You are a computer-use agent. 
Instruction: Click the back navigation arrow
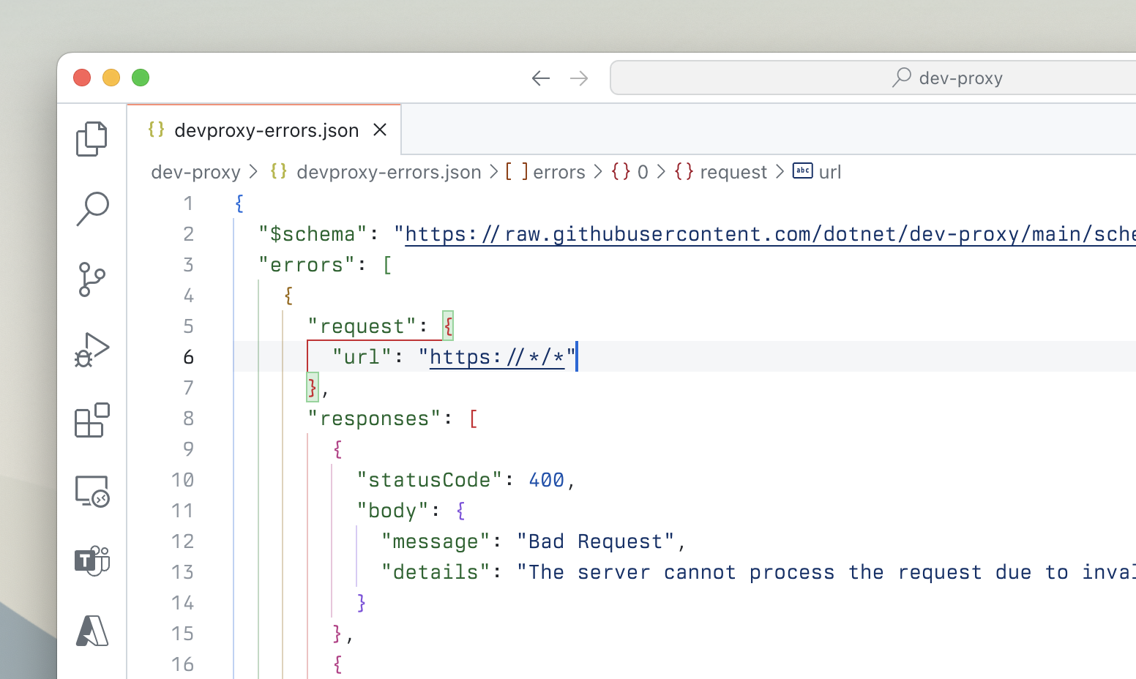541,78
